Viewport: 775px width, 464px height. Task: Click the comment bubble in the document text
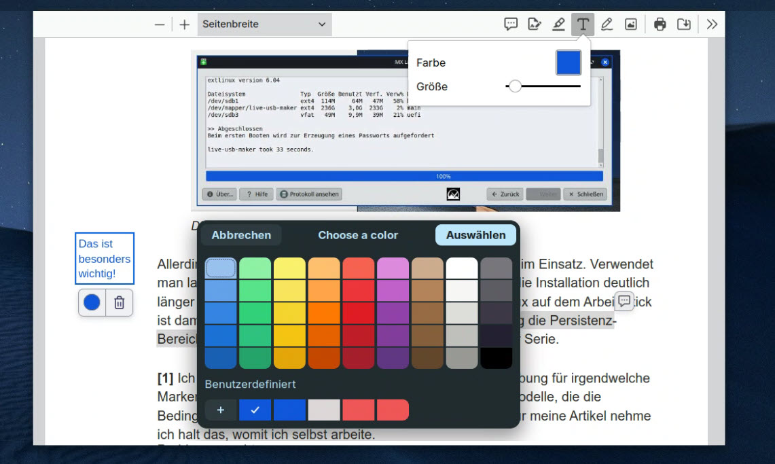624,301
